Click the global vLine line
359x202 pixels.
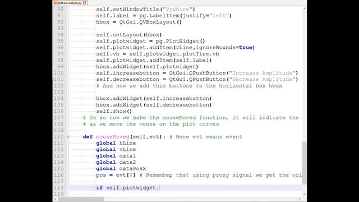[116, 150]
